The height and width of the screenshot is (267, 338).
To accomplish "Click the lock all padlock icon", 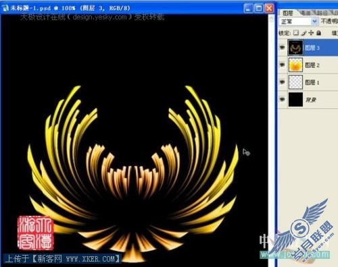I will point(318,33).
